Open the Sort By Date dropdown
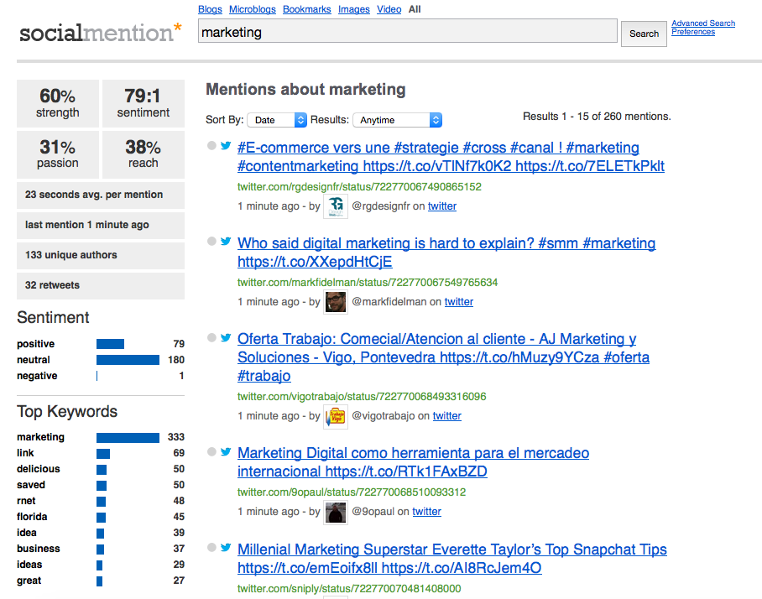 tap(277, 120)
